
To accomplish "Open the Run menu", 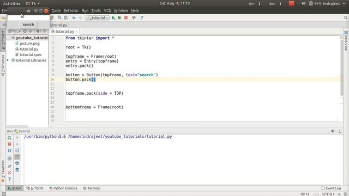I will [x=85, y=10].
